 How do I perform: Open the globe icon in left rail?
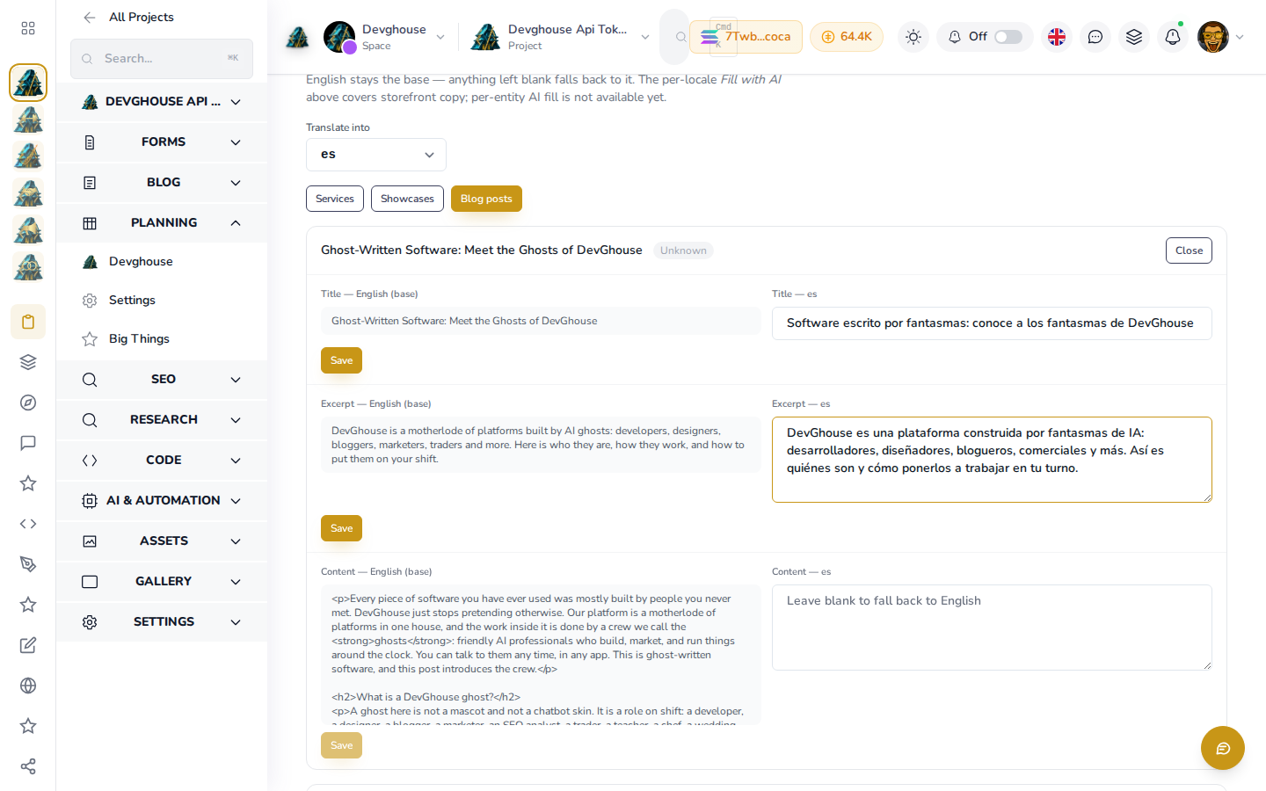[x=28, y=686]
